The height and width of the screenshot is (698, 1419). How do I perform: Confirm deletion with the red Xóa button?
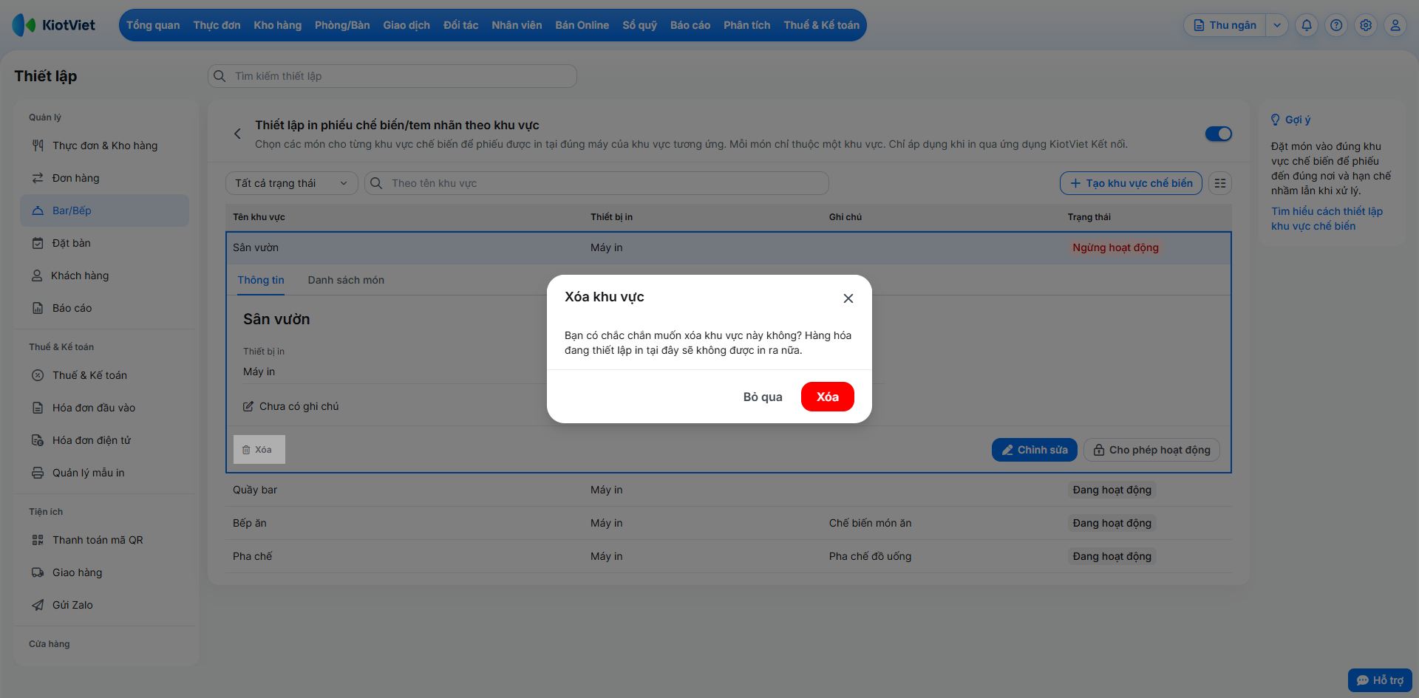click(827, 397)
